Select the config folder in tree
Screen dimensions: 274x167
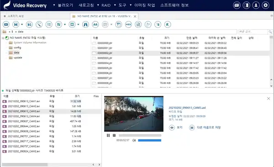pyautogui.click(x=17, y=47)
